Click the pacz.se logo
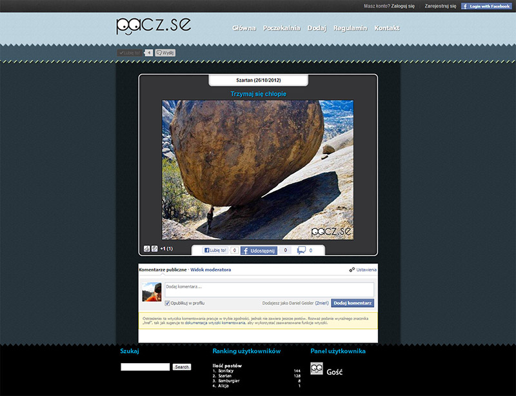 pyautogui.click(x=154, y=25)
